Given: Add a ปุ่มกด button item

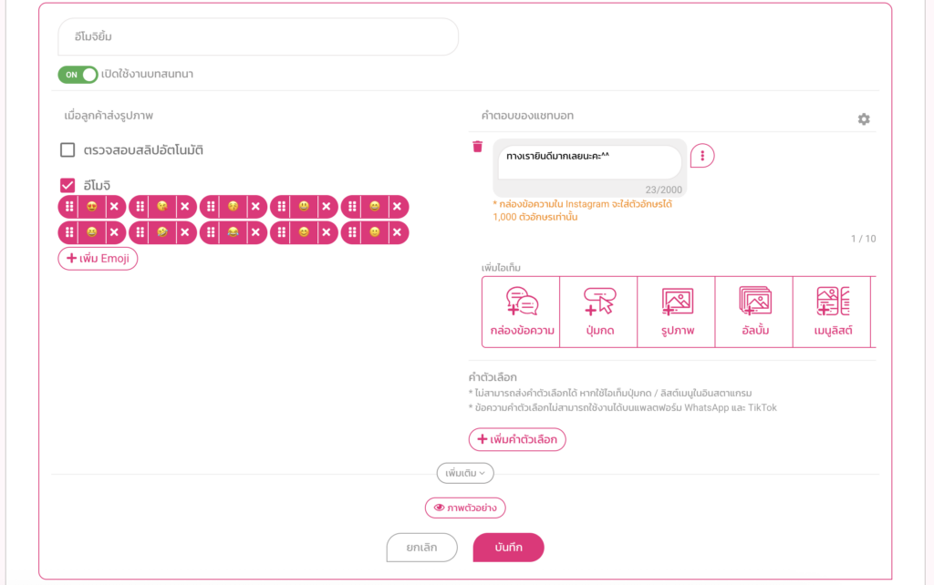Looking at the screenshot, I should point(599,313).
